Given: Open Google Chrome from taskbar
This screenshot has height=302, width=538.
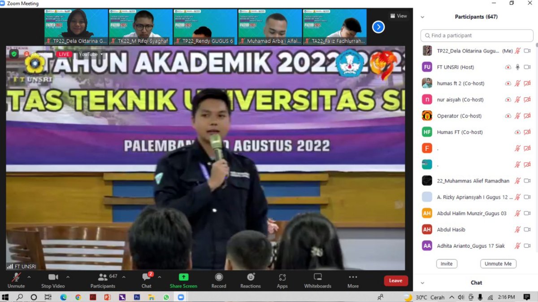Looking at the screenshot, I should pyautogui.click(x=78, y=297).
